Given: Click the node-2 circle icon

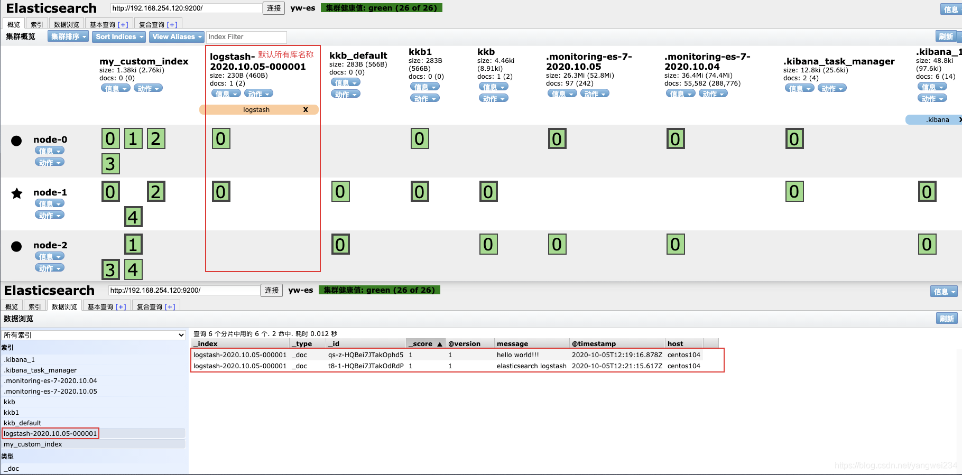Looking at the screenshot, I should tap(16, 246).
